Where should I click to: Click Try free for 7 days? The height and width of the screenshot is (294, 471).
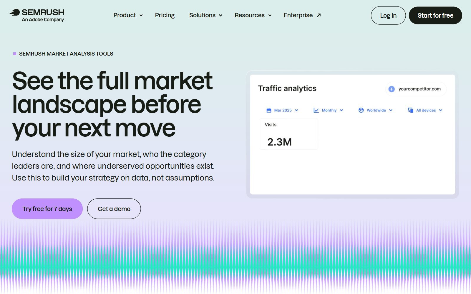pos(47,209)
